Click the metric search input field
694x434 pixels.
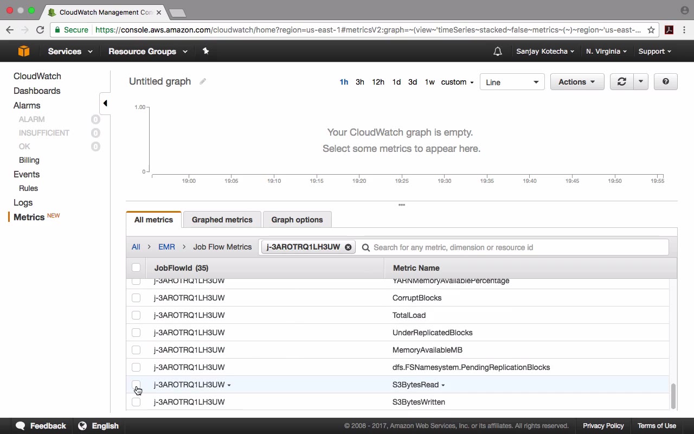click(518, 247)
